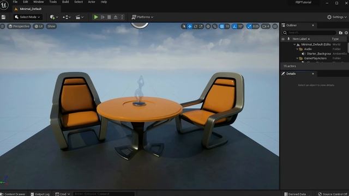The image size is (349, 196).
Task: Open the Select Mode dropdown
Action: click(28, 17)
